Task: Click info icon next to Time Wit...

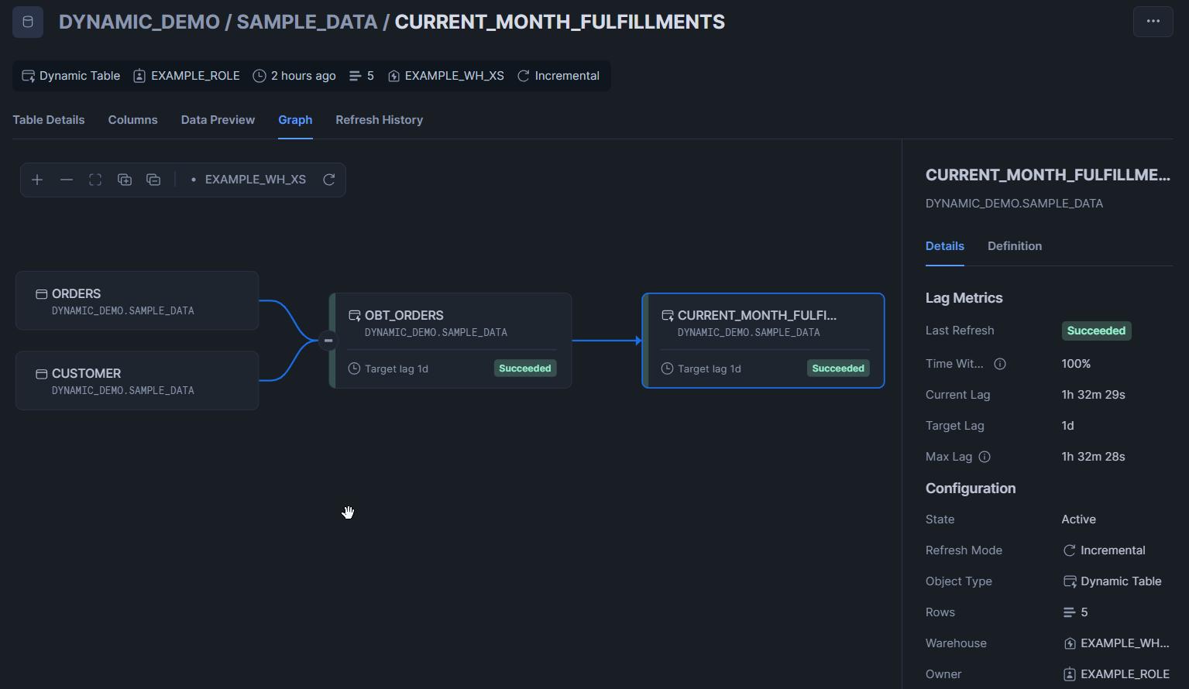Action: click(x=1000, y=364)
